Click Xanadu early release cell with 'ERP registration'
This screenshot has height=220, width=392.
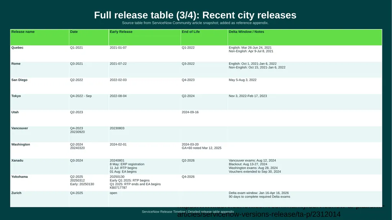(144, 166)
